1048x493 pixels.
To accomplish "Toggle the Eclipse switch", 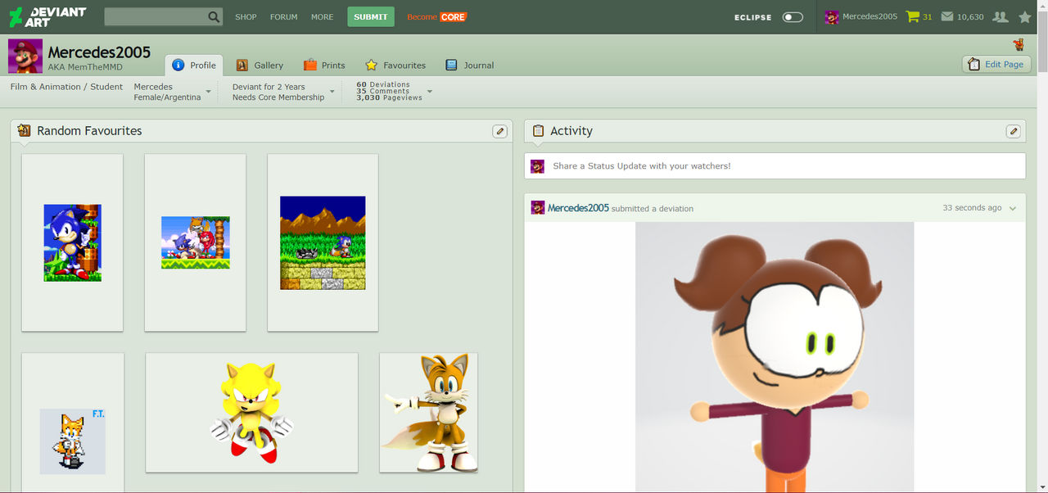I will click(x=793, y=16).
